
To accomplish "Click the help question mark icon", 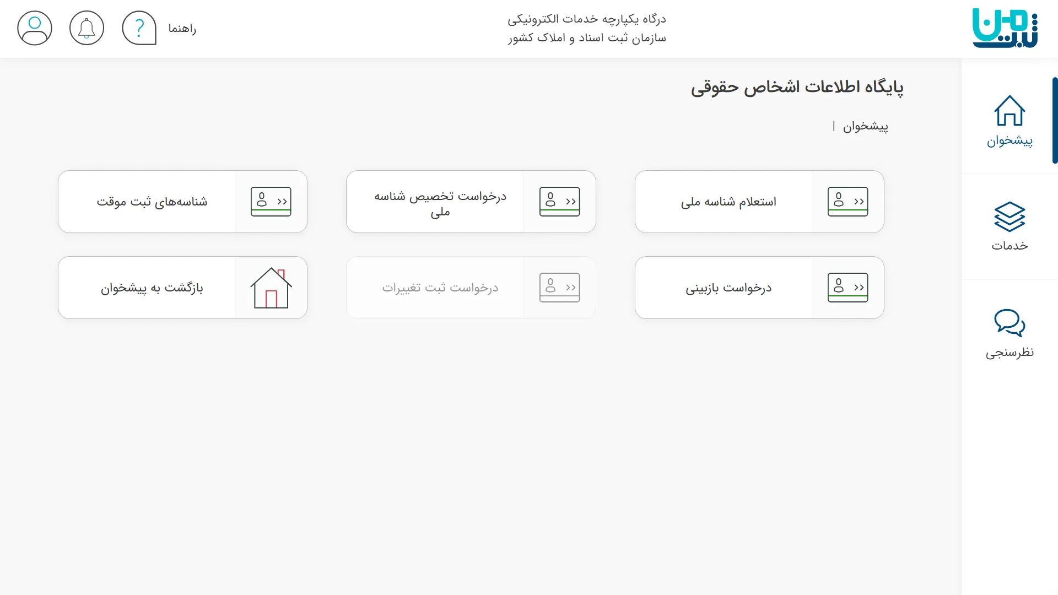I will [x=139, y=28].
